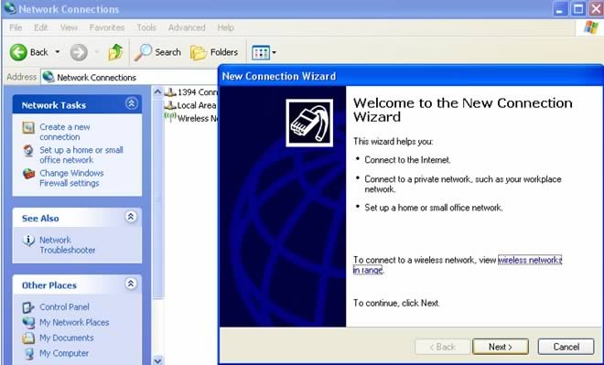Click the 1394 Connection network icon
The width and height of the screenshot is (604, 365).
tap(170, 92)
